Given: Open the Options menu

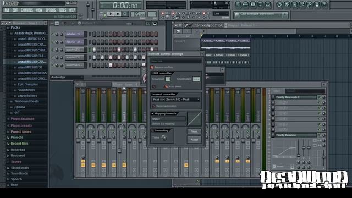Looking at the screenshot, I should (51, 10).
